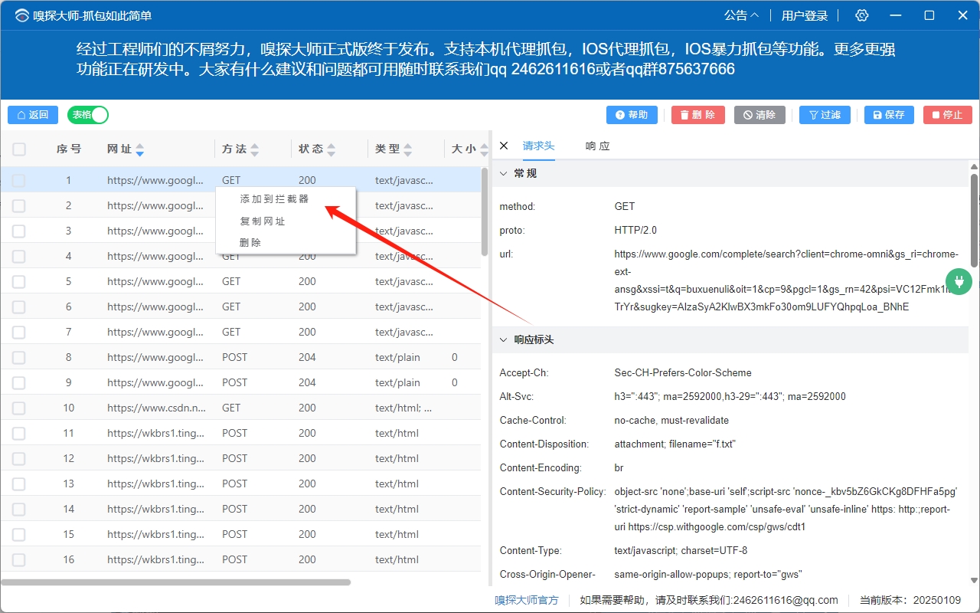Screen dimensions: 980x613
Task: Collapse the 常规 section
Action: [x=503, y=174]
